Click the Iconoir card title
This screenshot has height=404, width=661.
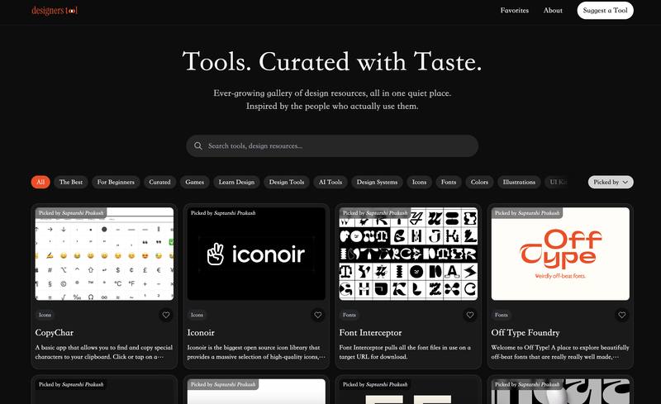point(201,333)
